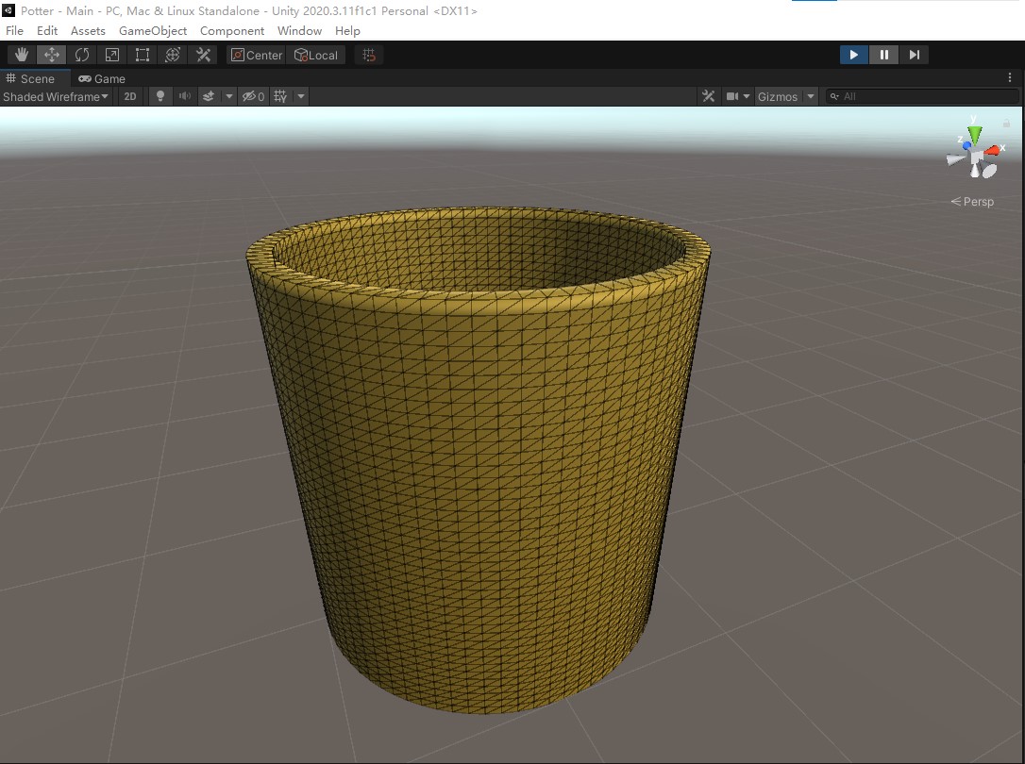Image resolution: width=1025 pixels, height=764 pixels.
Task: Select the Rotate tool
Action: tap(82, 55)
